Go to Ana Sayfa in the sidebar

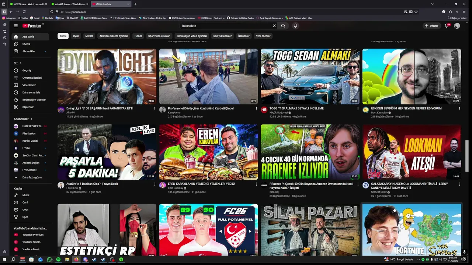[30, 37]
